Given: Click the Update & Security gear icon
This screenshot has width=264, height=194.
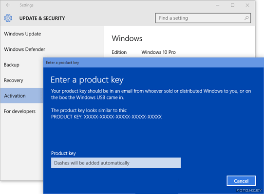Looking at the screenshot, I should (8, 18).
